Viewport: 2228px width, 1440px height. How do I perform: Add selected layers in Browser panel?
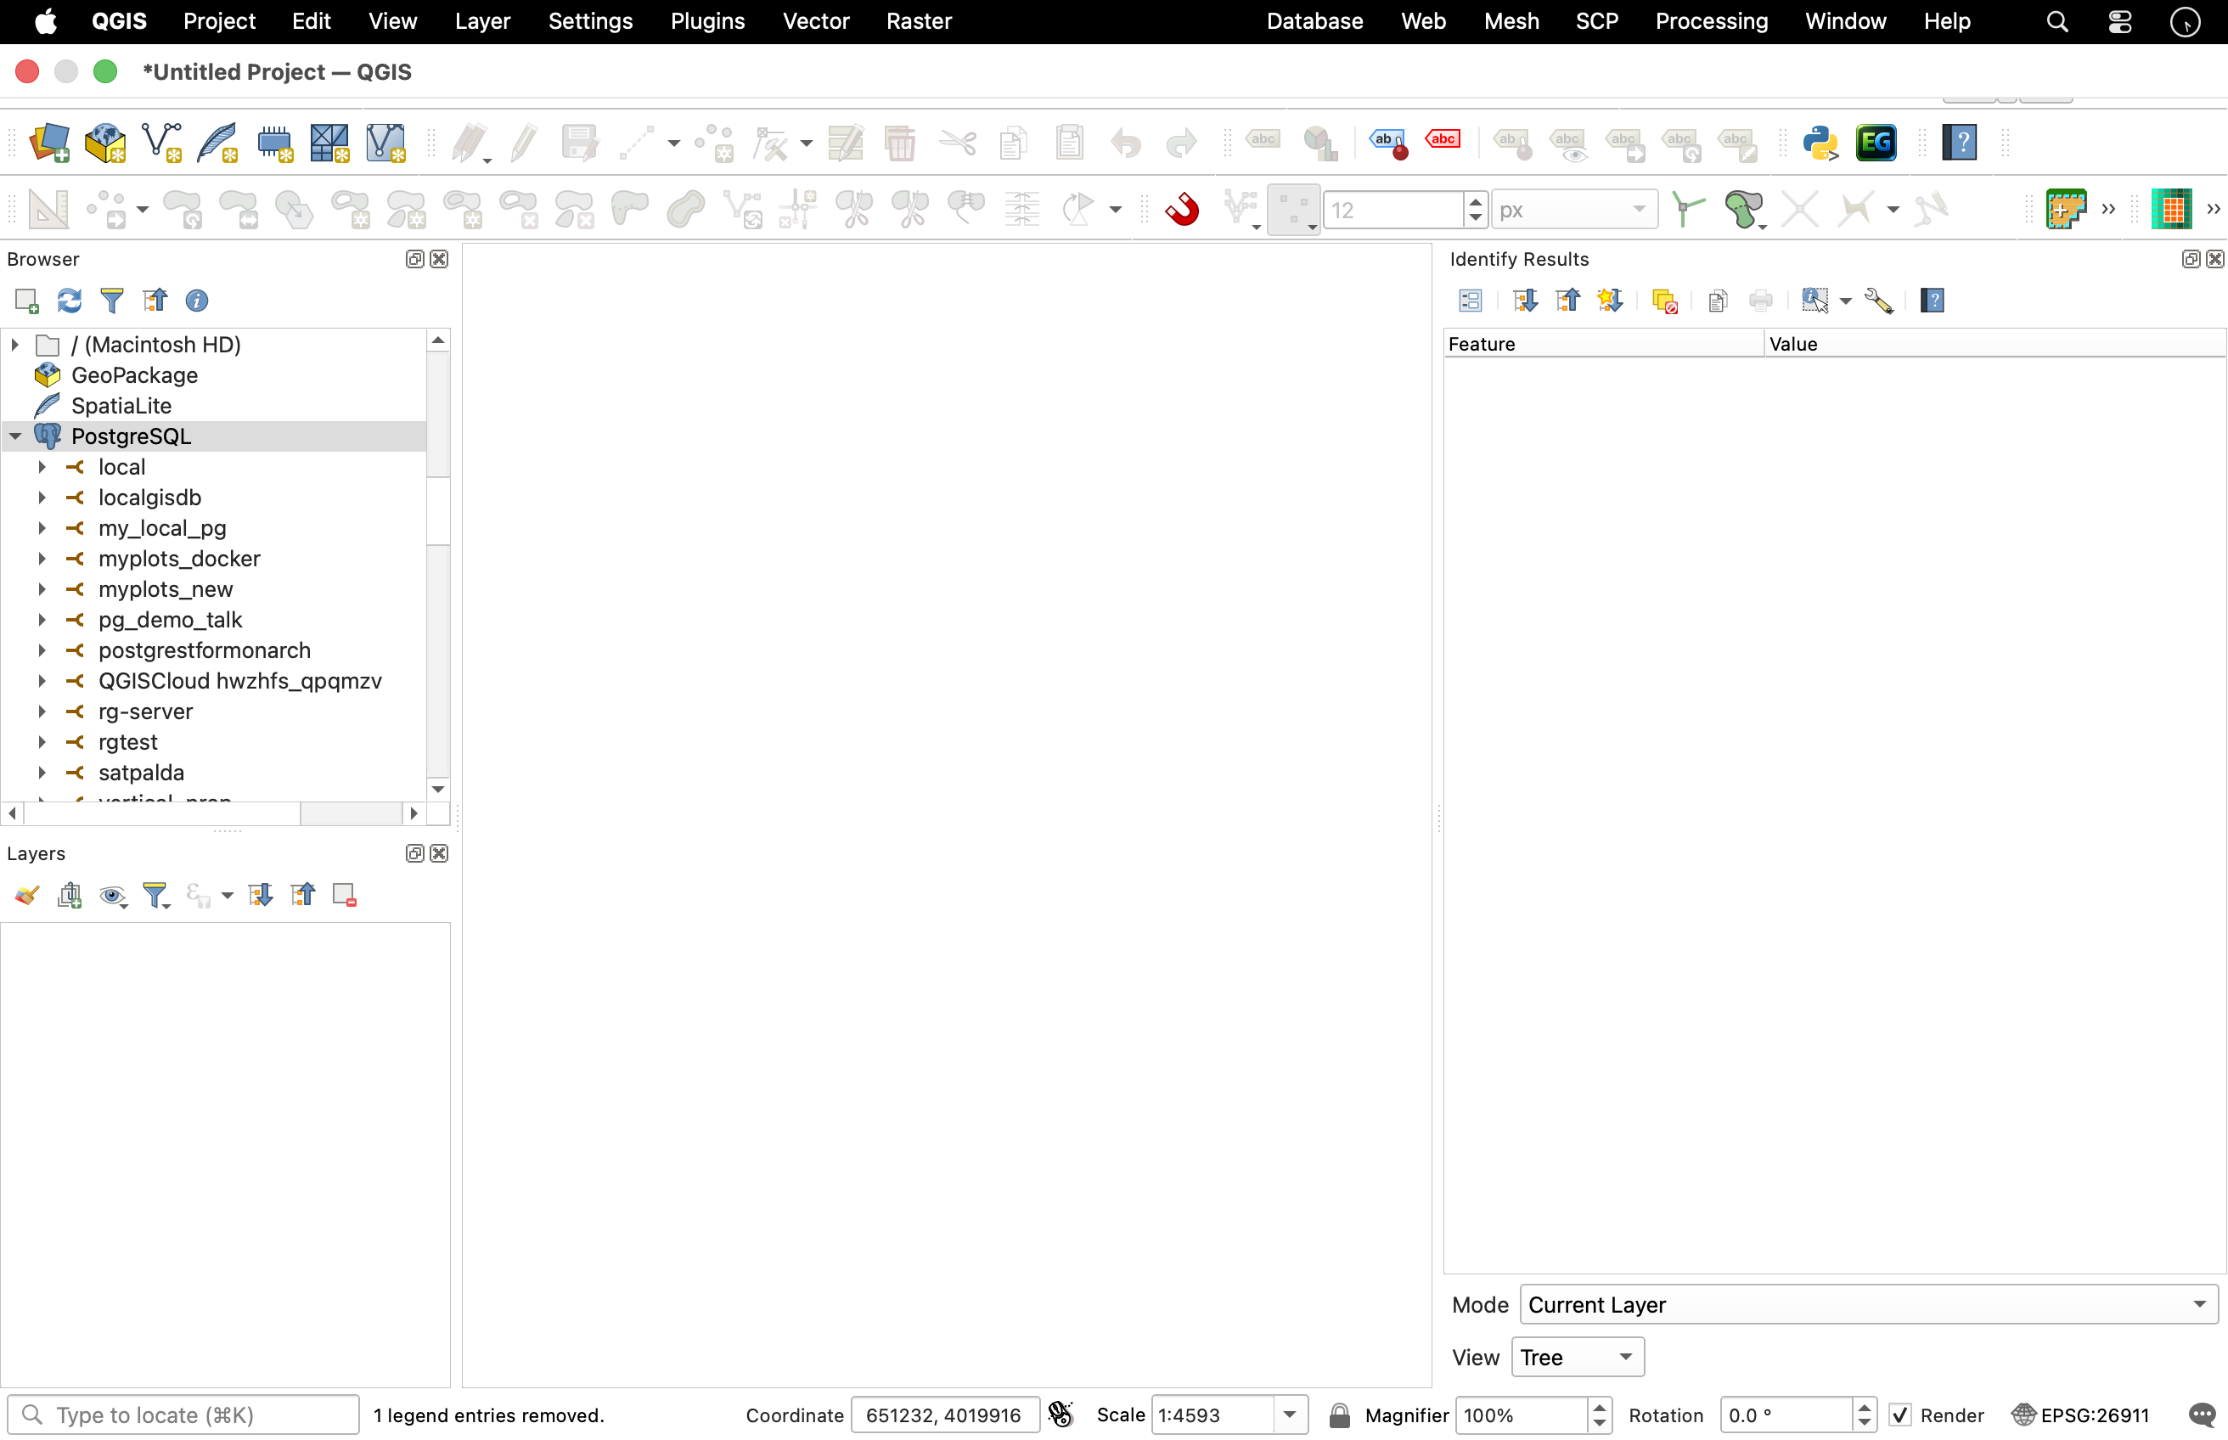click(27, 301)
